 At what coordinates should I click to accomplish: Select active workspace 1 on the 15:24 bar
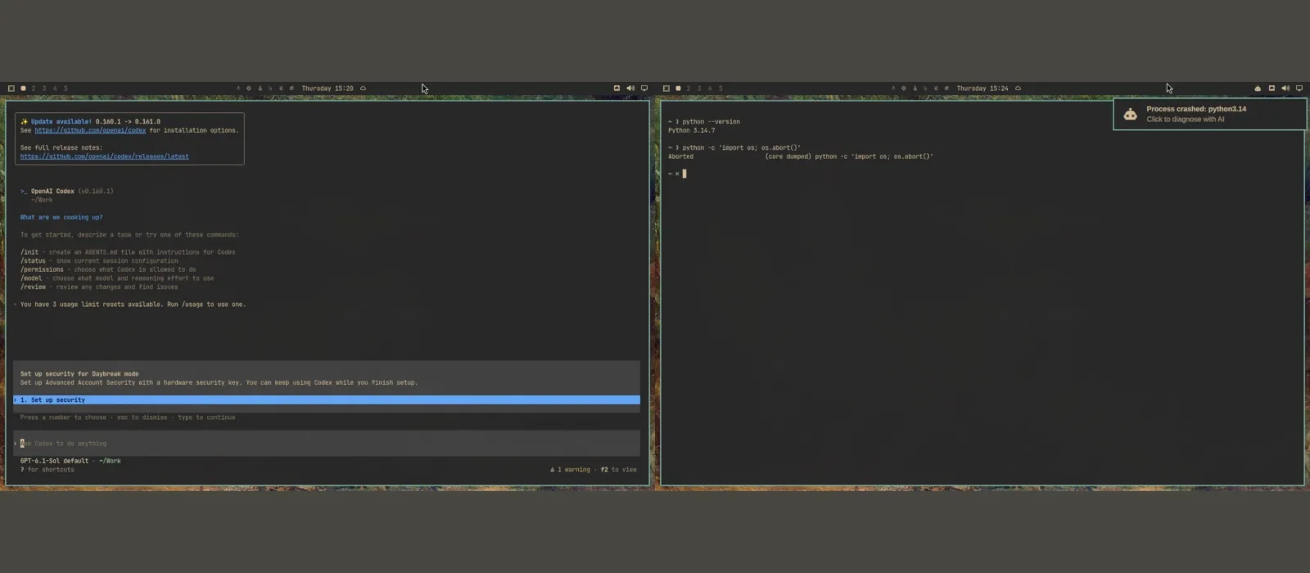point(678,88)
